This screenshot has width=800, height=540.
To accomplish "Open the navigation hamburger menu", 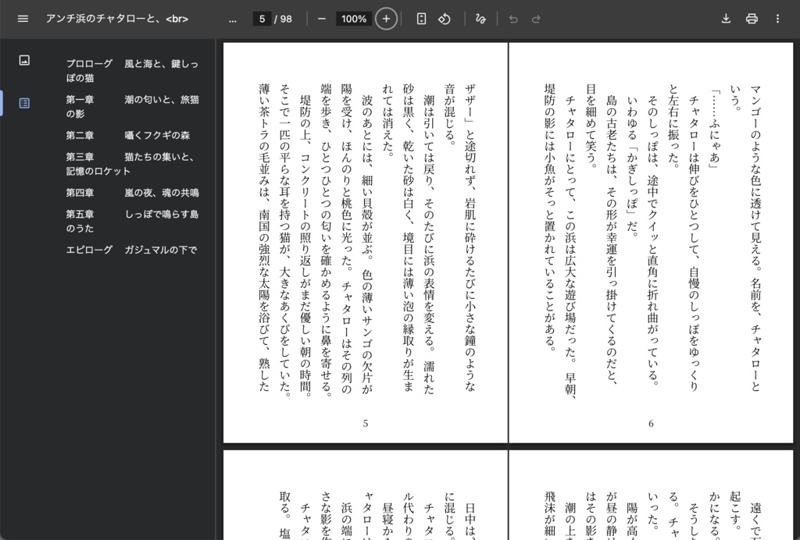I will point(21,19).
